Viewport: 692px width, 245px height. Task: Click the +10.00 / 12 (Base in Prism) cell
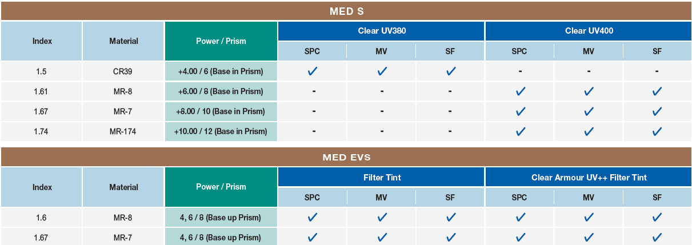[x=221, y=131]
